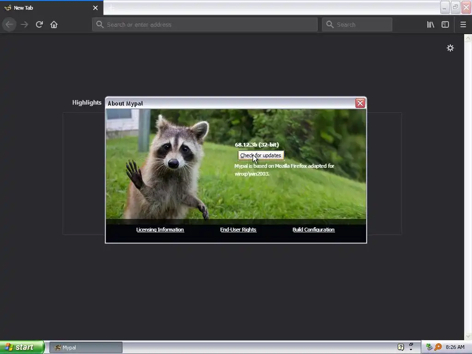Image resolution: width=472 pixels, height=354 pixels.
Task: Reload the current page
Action: coord(39,24)
